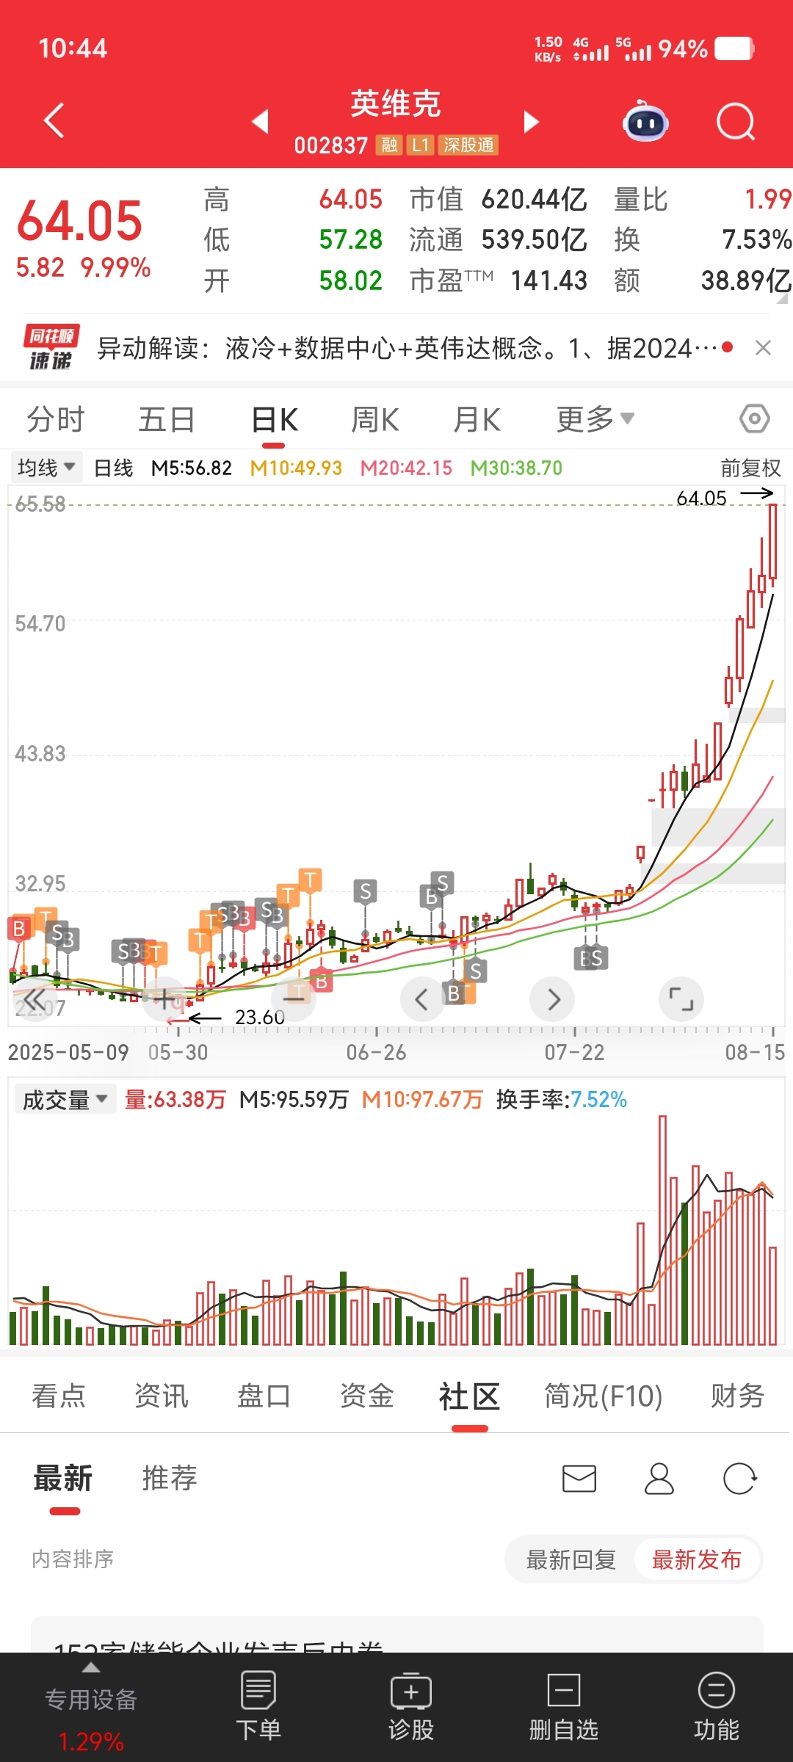Image resolution: width=793 pixels, height=1762 pixels.
Task: Select 月K chart tab
Action: (x=477, y=419)
